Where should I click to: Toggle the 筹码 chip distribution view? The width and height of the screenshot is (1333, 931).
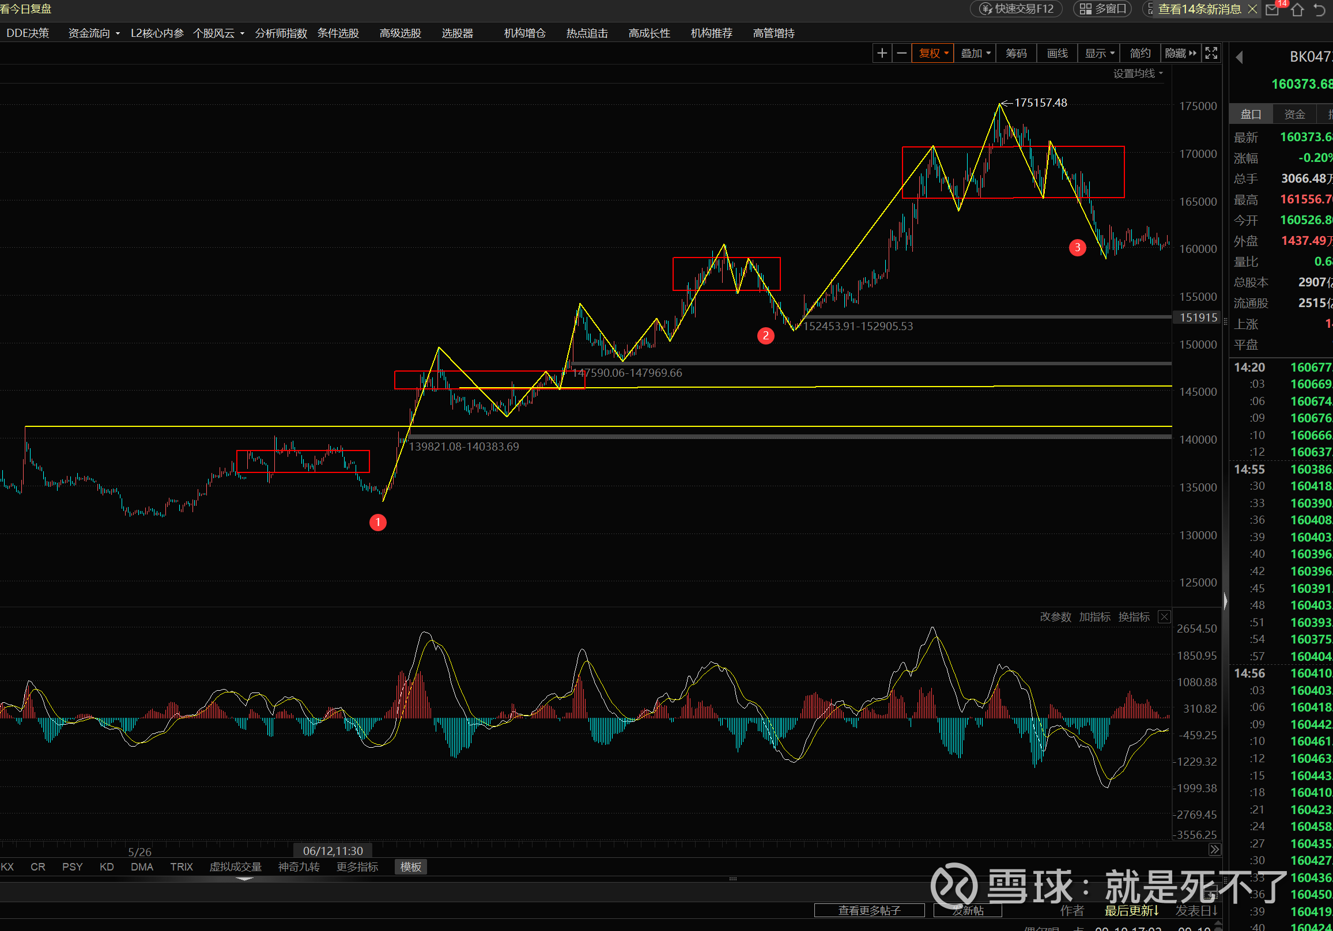point(1016,54)
